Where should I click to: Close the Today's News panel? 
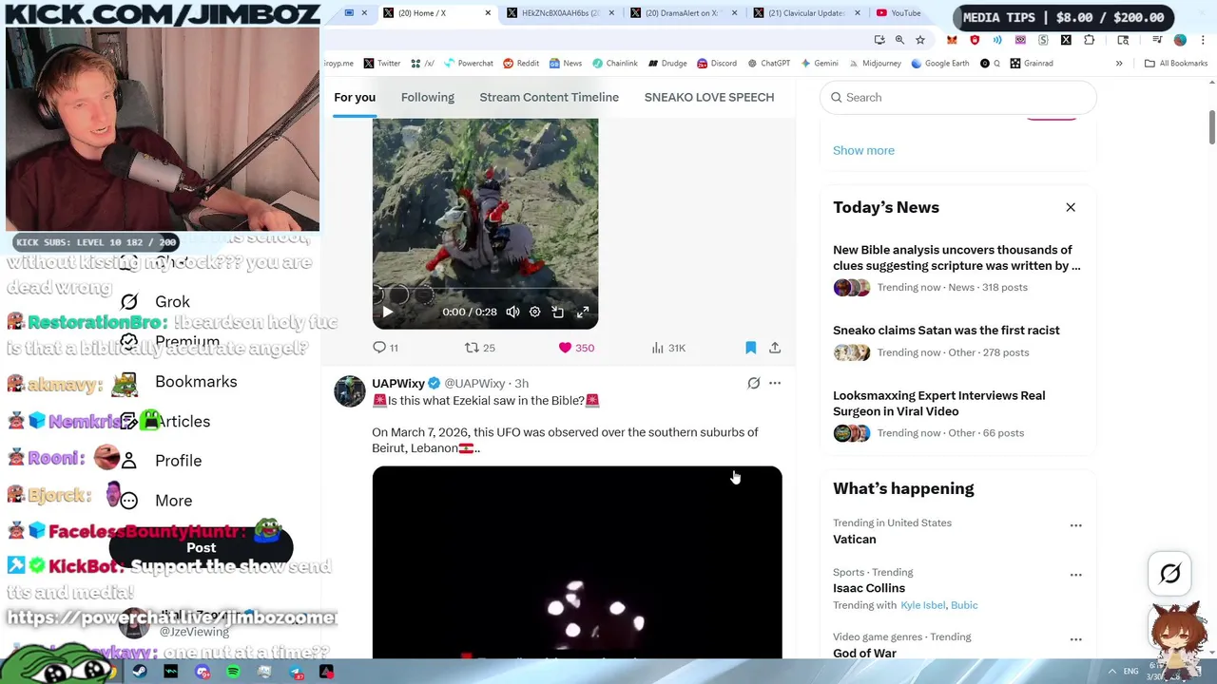click(x=1071, y=207)
